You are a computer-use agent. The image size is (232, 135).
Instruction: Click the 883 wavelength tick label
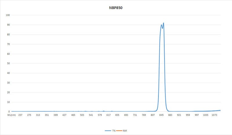pyautogui.click(x=170, y=115)
